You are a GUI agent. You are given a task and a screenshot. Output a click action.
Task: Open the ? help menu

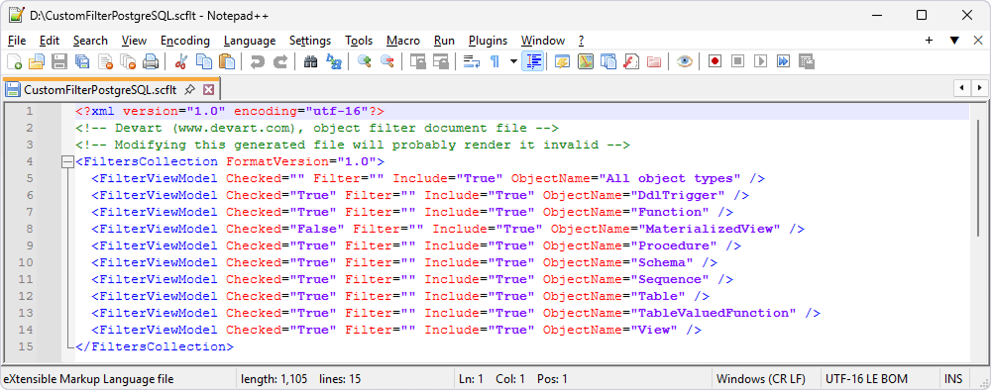point(582,41)
